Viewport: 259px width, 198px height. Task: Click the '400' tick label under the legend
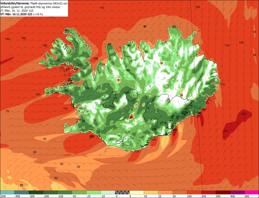(232, 196)
